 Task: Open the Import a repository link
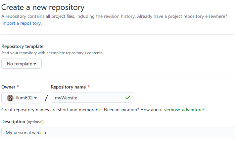point(22,23)
